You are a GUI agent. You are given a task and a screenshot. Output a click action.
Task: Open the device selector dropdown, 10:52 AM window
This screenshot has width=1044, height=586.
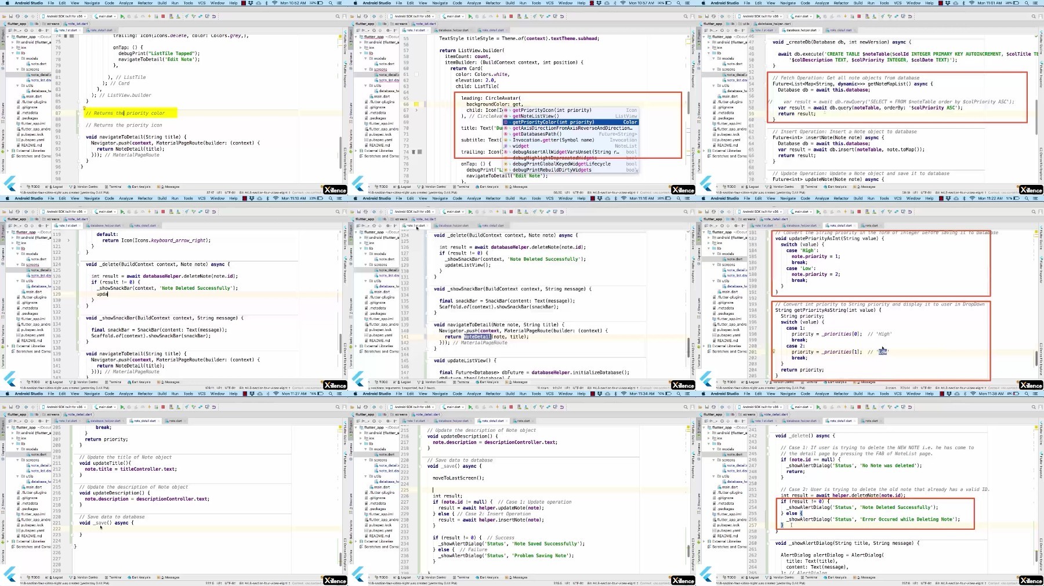[64, 16]
